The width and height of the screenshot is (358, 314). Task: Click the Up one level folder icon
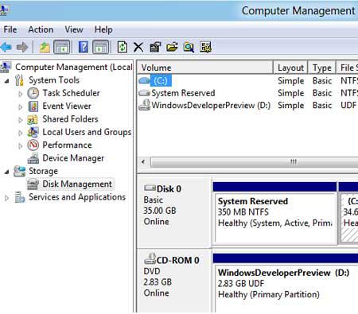45,48
